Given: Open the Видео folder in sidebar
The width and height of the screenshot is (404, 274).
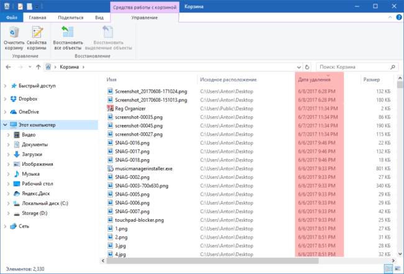Looking at the screenshot, I should (29, 135).
